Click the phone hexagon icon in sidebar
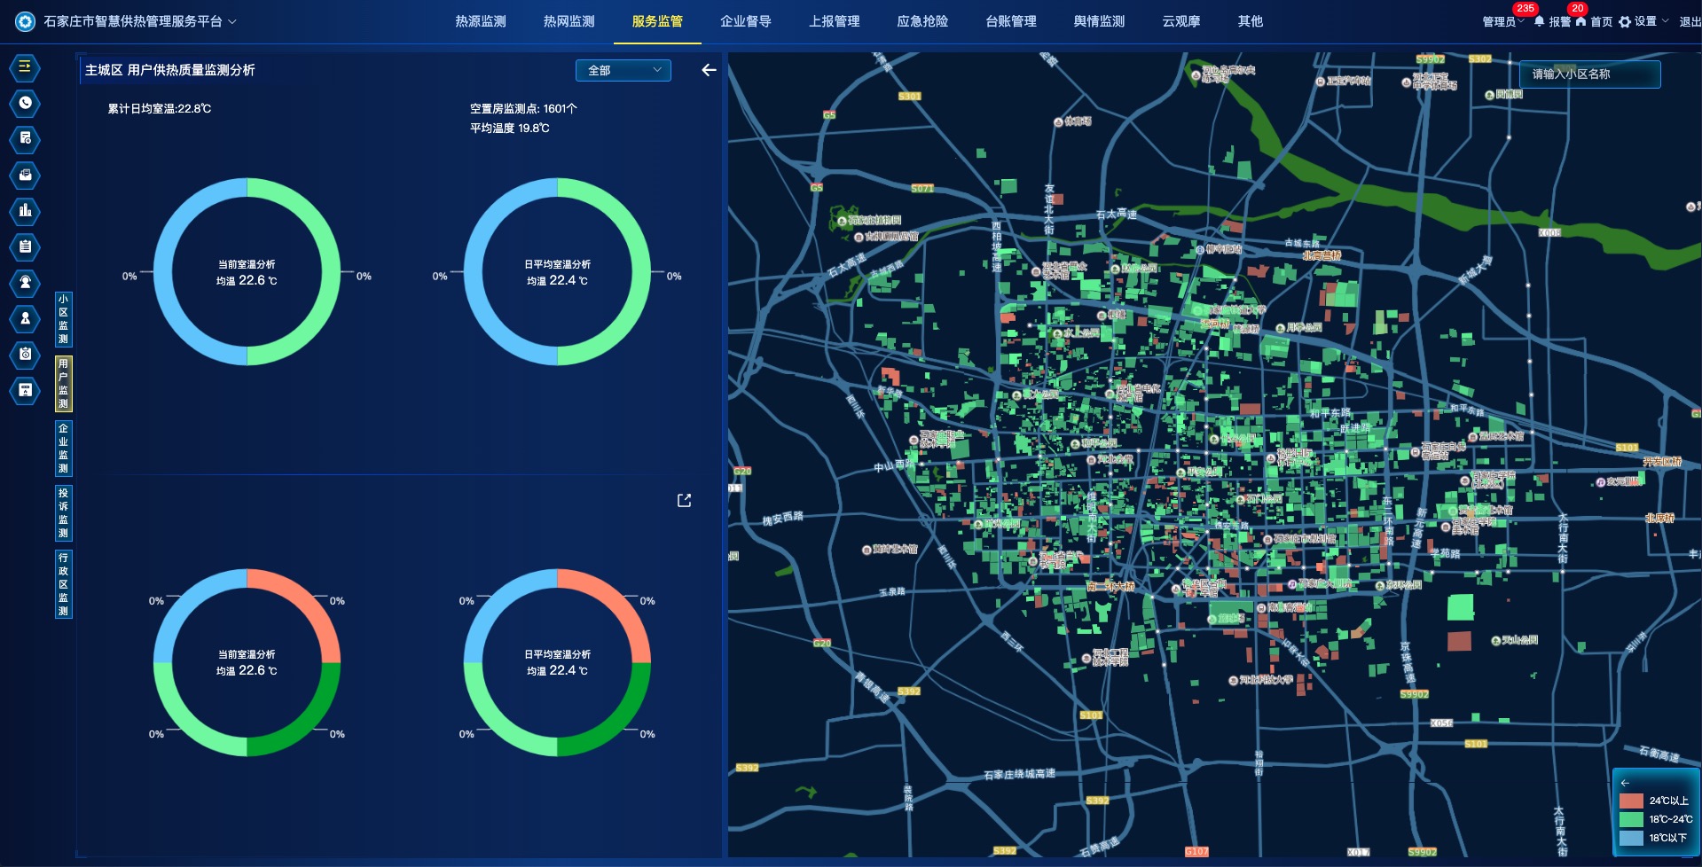The image size is (1702, 867). (25, 103)
